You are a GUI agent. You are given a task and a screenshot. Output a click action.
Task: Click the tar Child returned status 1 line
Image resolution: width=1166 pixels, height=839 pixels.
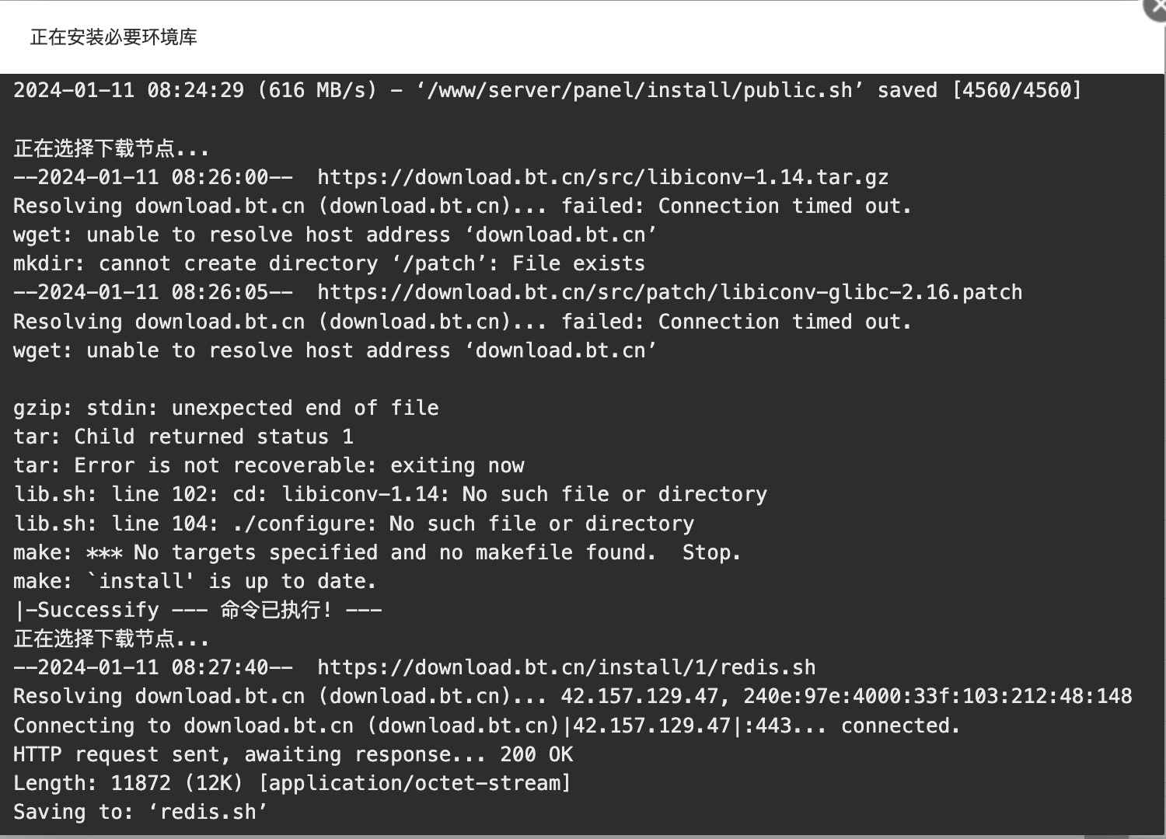(183, 437)
